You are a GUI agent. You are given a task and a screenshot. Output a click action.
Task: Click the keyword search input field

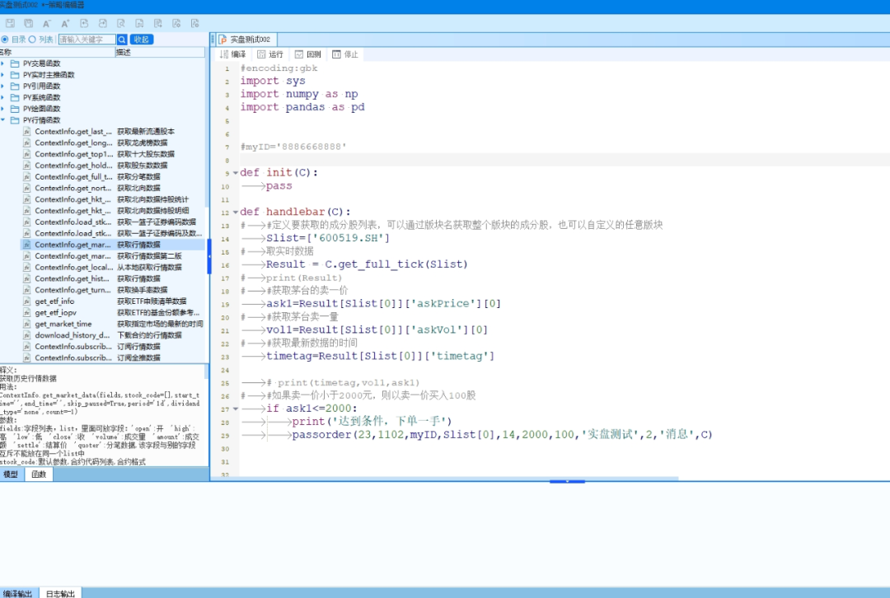coord(86,40)
